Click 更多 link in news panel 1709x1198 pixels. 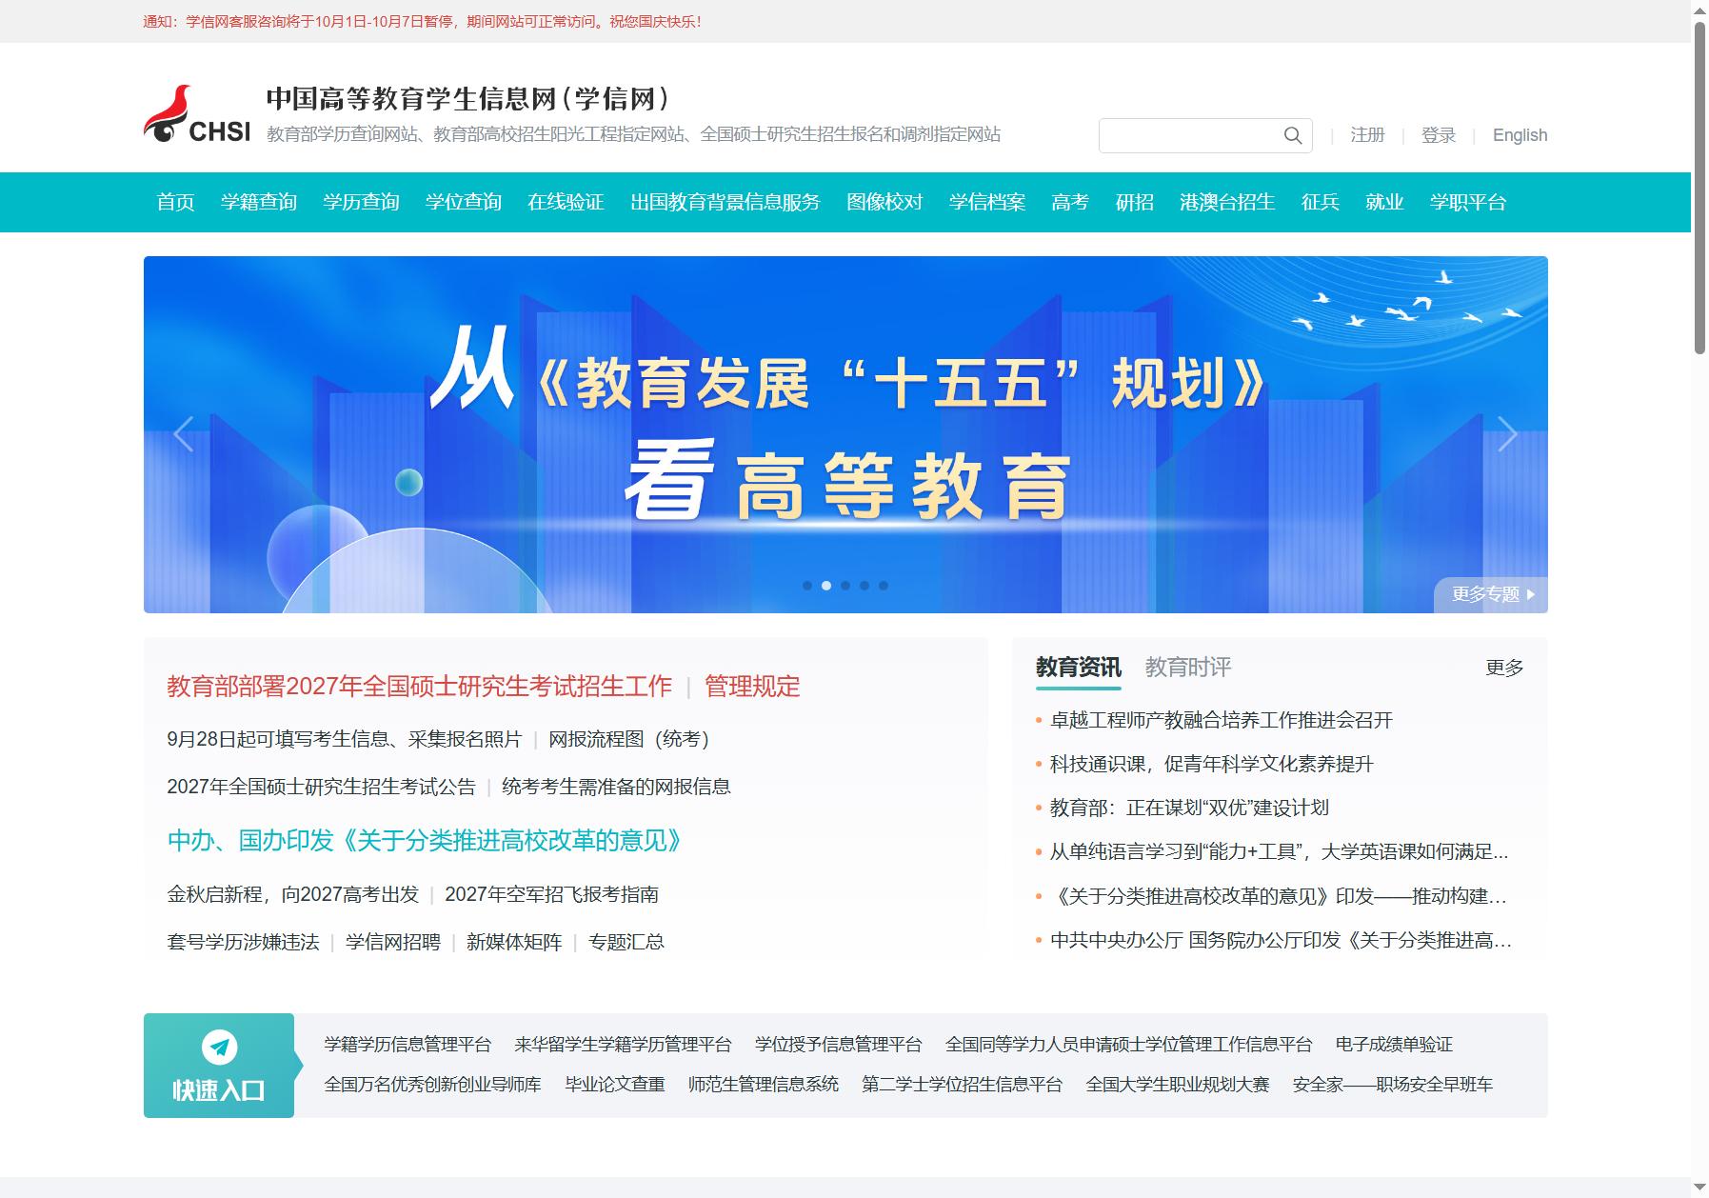tap(1504, 668)
